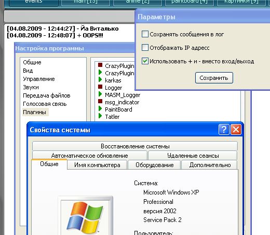Open the Автоматическое обновление tab

(x=89, y=156)
